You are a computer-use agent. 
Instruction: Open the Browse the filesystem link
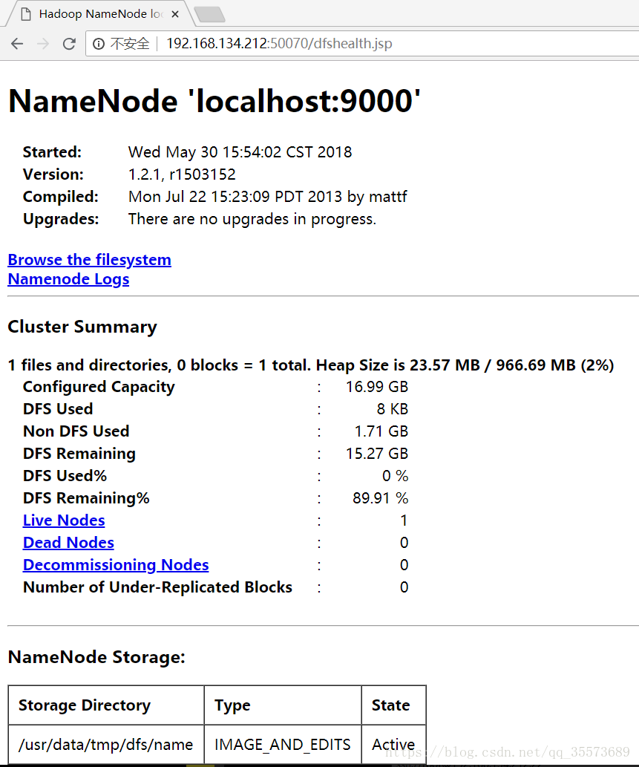pos(89,260)
